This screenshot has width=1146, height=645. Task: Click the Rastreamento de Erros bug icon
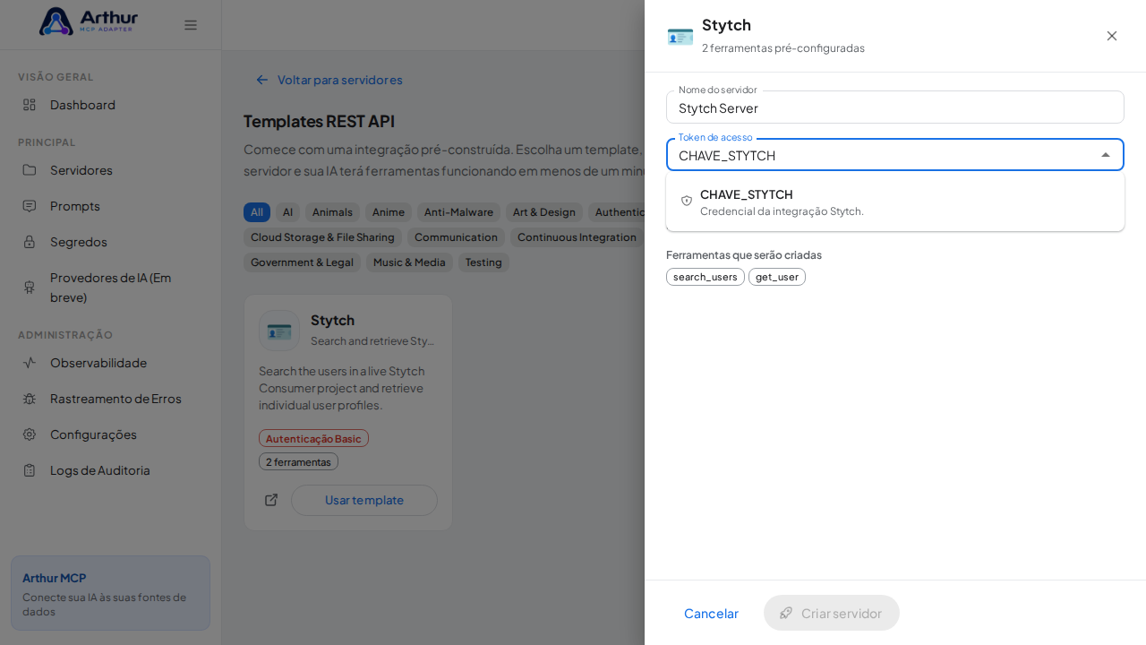[30, 399]
